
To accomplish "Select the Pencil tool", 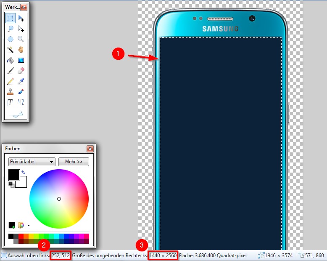I will [x=10, y=81].
